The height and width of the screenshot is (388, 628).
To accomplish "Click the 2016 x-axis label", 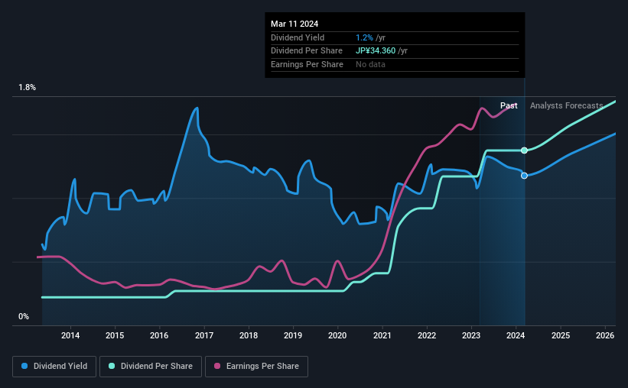I will point(159,335).
